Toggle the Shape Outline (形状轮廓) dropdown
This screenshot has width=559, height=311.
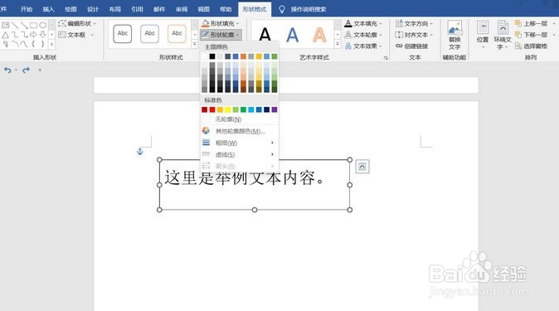click(x=221, y=35)
